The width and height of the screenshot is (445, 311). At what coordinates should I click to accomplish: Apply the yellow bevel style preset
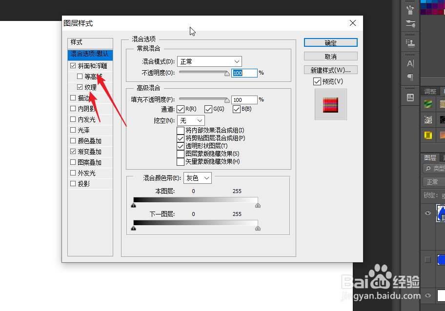(x=428, y=135)
